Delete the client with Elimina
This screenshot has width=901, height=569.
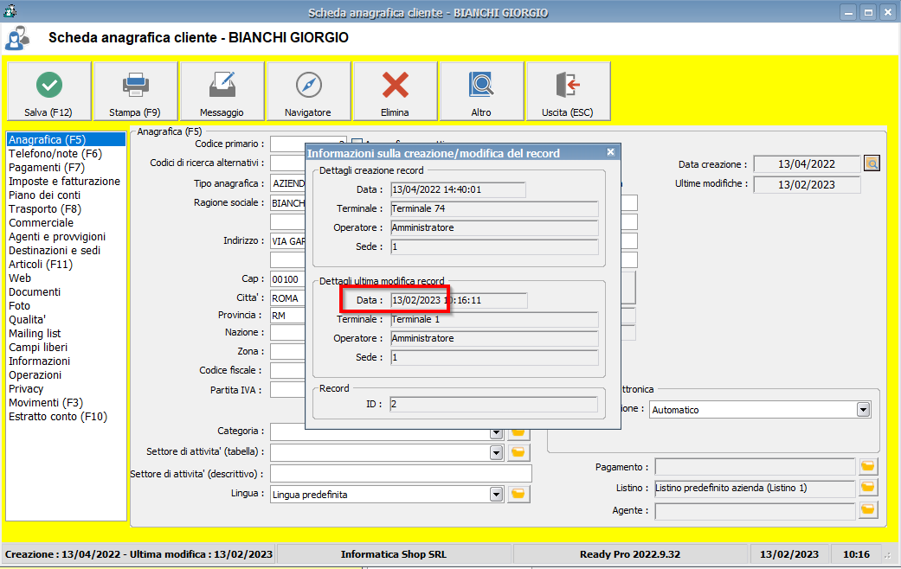pyautogui.click(x=396, y=92)
